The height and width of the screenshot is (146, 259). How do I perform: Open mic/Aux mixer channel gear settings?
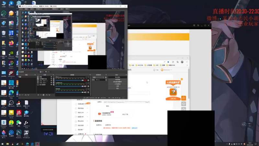[88, 80]
